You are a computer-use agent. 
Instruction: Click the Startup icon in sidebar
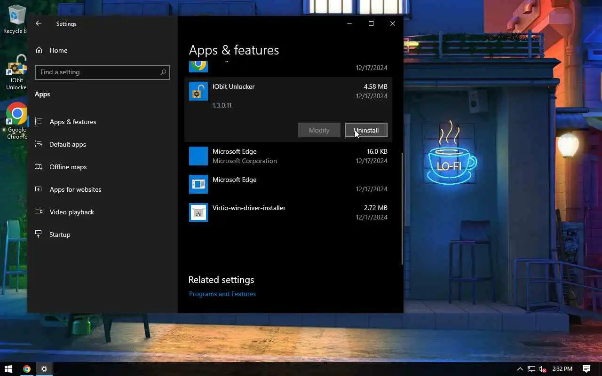tap(39, 234)
